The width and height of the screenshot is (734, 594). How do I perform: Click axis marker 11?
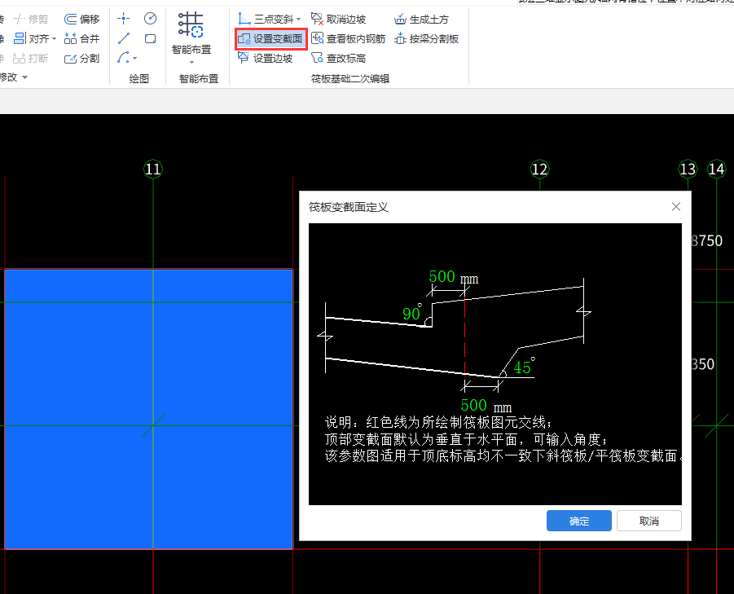tap(153, 169)
